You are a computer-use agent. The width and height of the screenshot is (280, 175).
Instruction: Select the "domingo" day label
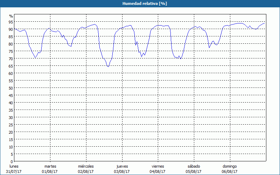coord(230,166)
